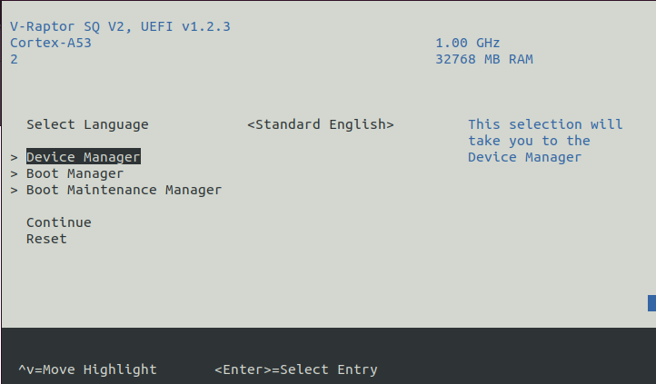Screen dimensions: 656x384
Task: Click the Move Highlight key hint
Action: (x=87, y=369)
